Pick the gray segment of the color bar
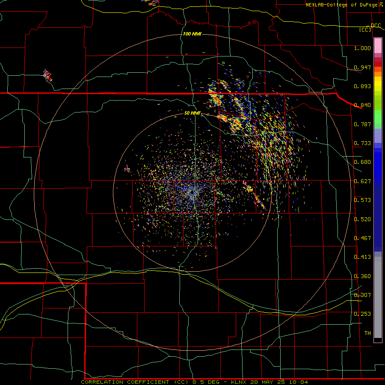Viewport: 385px width, 385px height. pos(378,297)
